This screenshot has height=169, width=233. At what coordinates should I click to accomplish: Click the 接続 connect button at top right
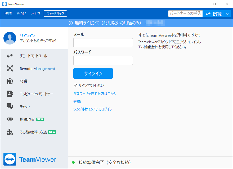pyautogui.click(x=213, y=14)
